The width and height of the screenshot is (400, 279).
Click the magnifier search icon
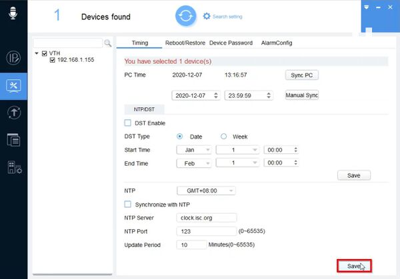(107, 43)
